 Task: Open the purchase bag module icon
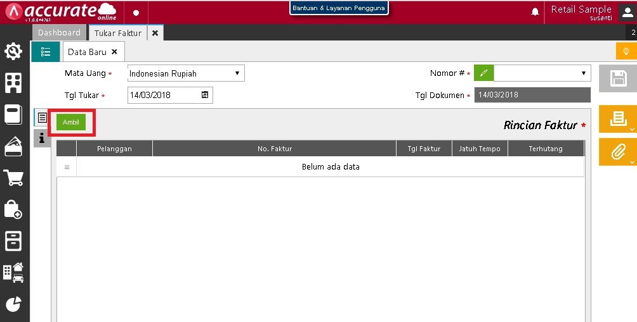tap(14, 209)
